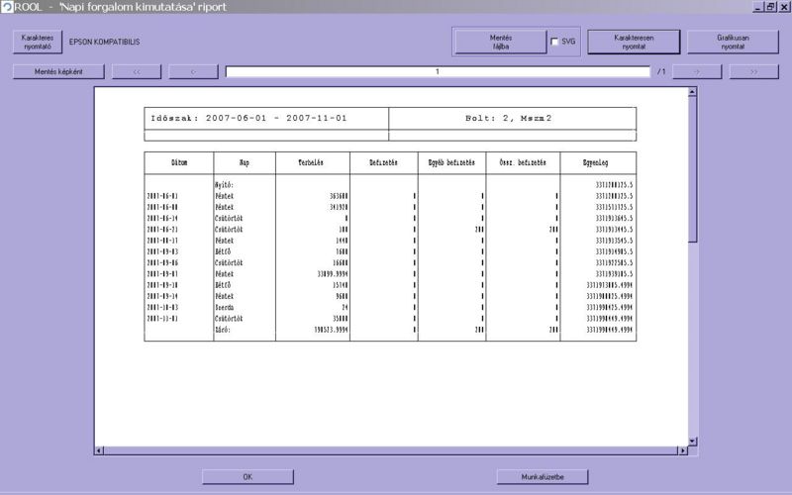792x495 pixels.
Task: Confirm with the OK button
Action: click(247, 477)
